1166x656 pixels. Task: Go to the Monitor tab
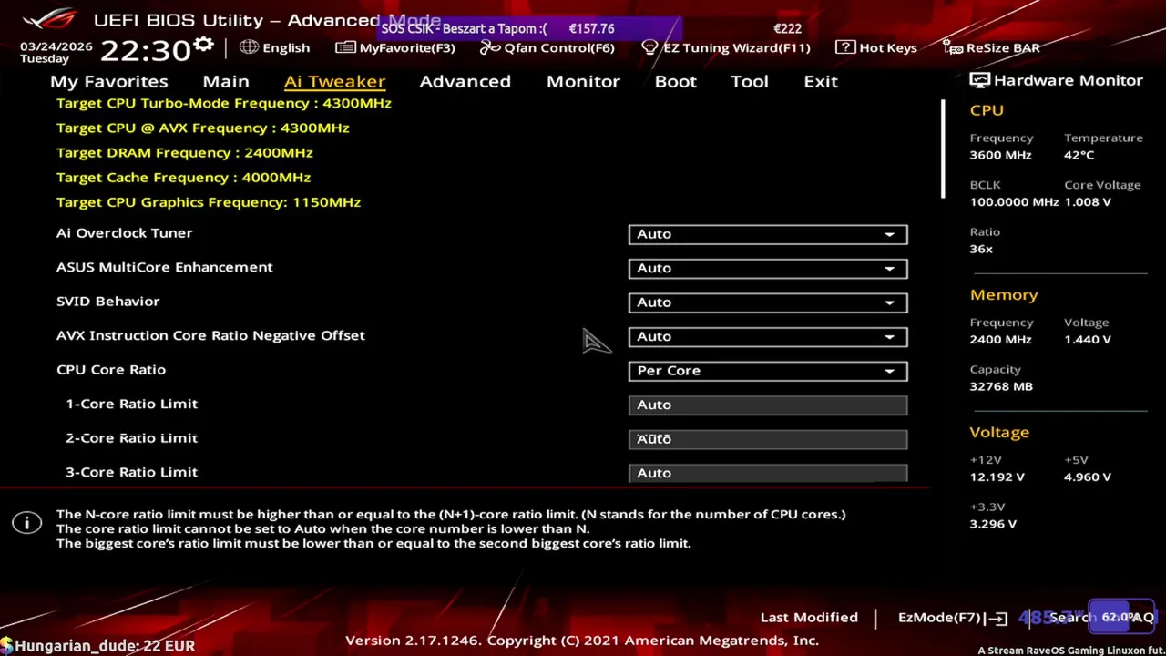pyautogui.click(x=583, y=81)
